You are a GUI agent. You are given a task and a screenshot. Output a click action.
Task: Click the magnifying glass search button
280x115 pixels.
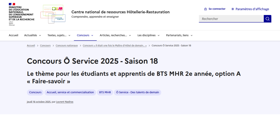267,19
